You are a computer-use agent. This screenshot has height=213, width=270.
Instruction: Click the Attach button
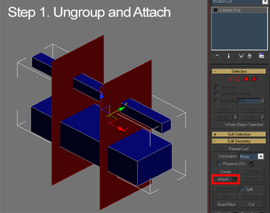coord(223,179)
